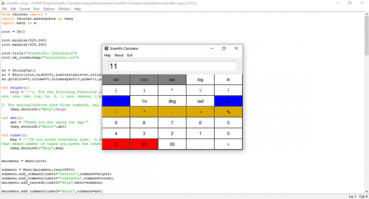Click digit 6 on calculator
Image resolution: width=369 pixels, height=199 pixels.
200,123
